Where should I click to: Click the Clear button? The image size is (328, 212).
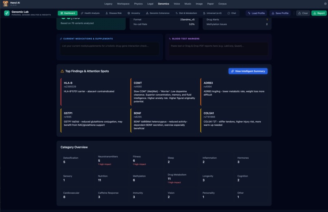(303, 13)
